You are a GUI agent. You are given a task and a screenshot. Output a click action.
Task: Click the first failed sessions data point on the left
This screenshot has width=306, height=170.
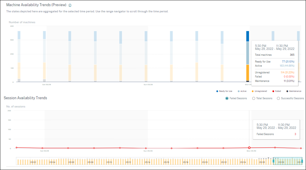17,147
